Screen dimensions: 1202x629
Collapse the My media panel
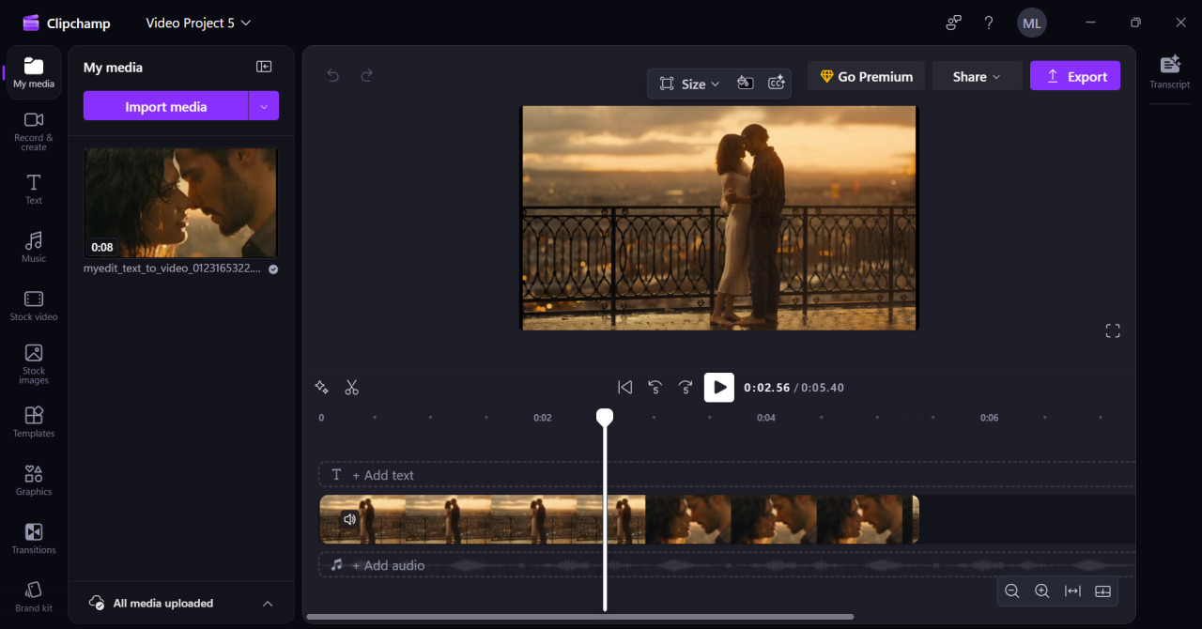click(264, 67)
